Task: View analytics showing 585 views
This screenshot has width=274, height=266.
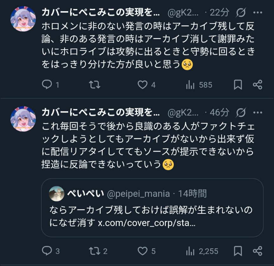Action: tap(190, 85)
